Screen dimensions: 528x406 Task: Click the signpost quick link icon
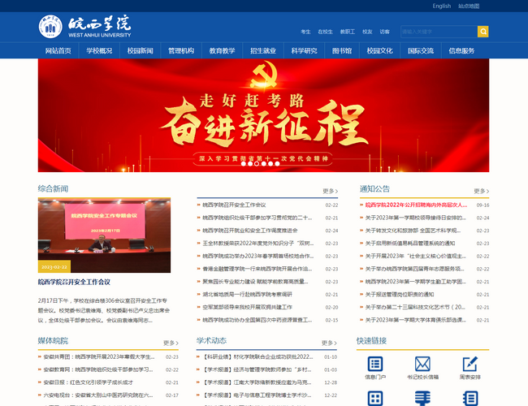422,399
